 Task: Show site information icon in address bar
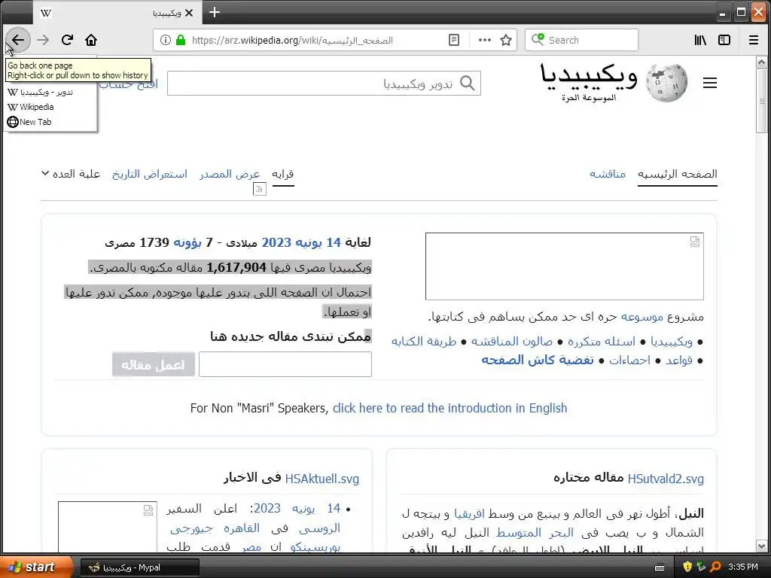[166, 40]
